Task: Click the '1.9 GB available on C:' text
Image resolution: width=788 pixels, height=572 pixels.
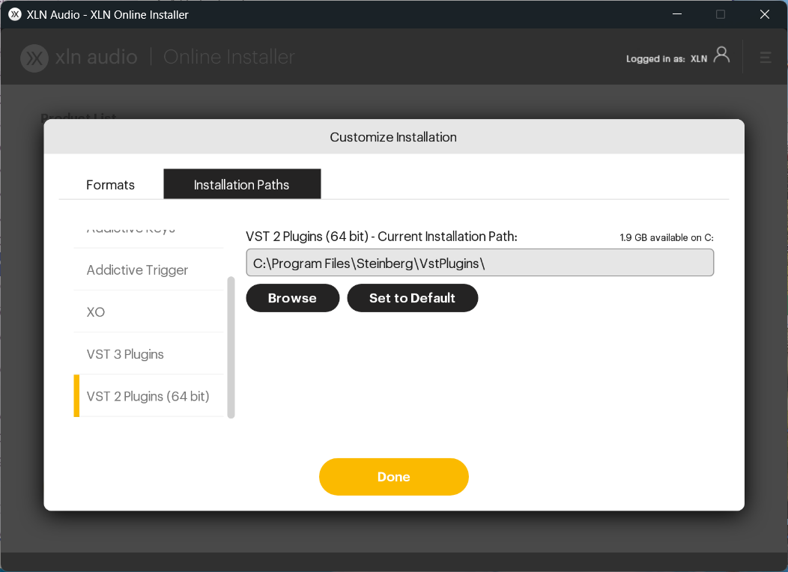Action: (667, 237)
